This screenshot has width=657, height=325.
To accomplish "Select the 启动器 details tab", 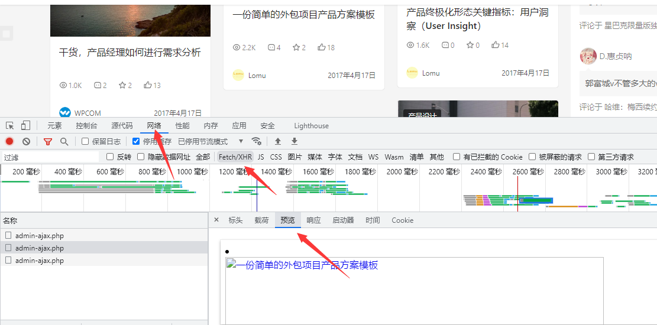I will tap(343, 220).
